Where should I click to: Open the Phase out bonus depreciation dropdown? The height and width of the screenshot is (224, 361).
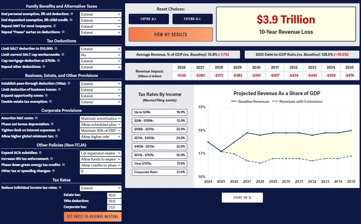point(100,125)
